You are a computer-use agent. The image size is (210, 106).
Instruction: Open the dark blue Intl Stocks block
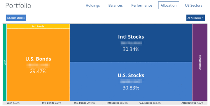click(x=131, y=43)
